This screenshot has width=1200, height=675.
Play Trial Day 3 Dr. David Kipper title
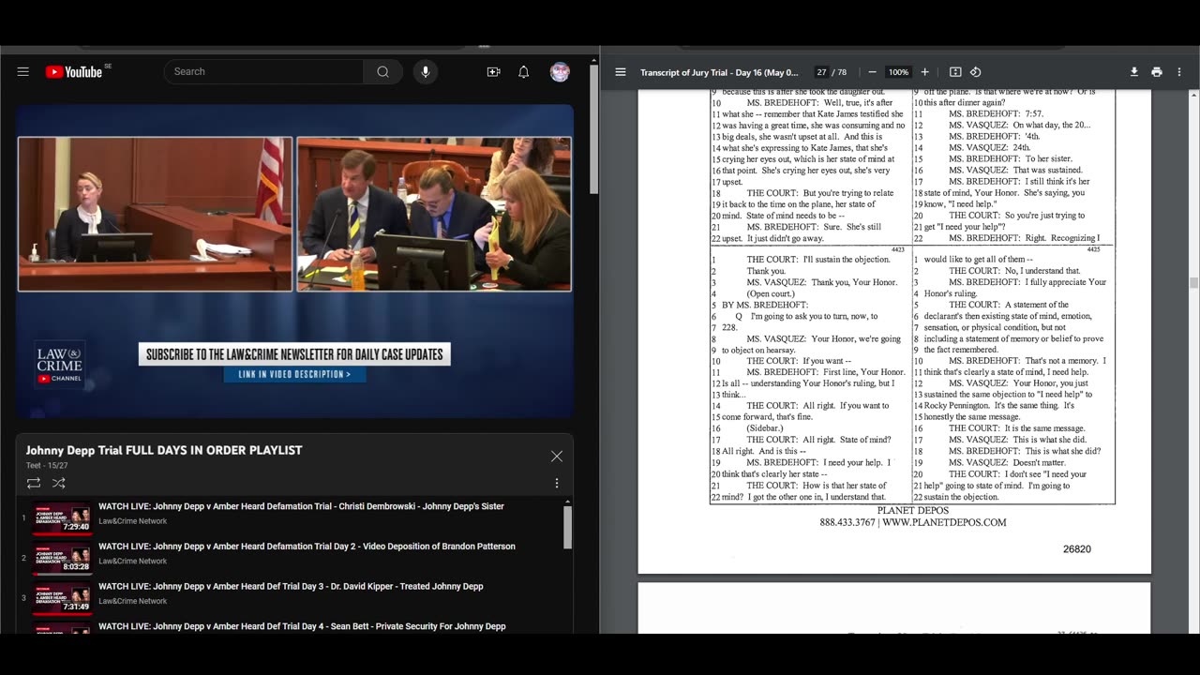tap(291, 587)
